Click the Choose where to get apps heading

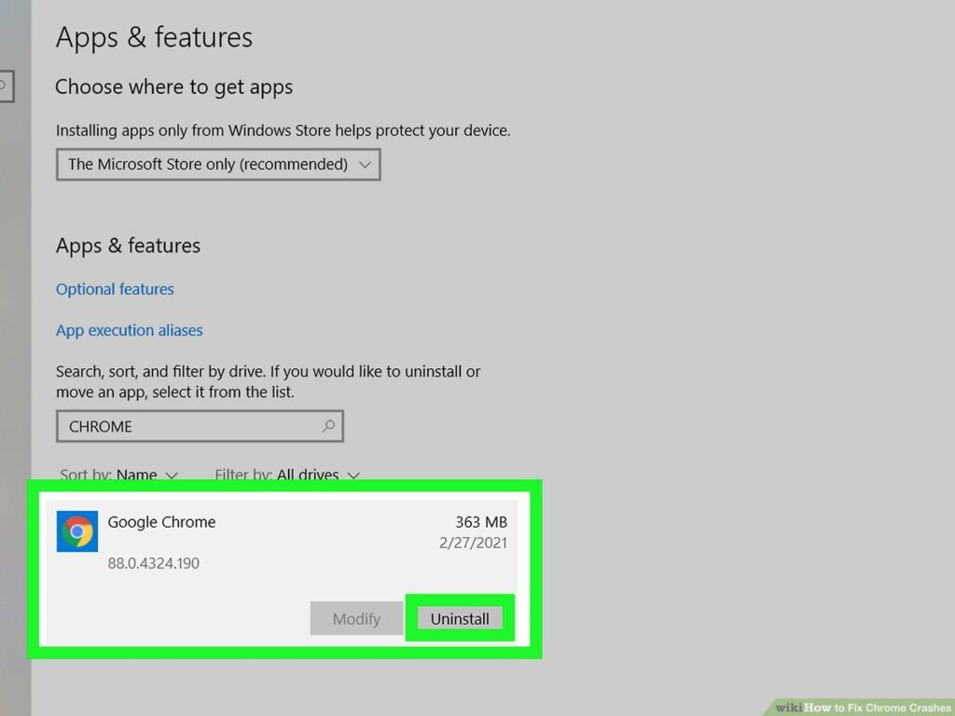click(x=173, y=87)
